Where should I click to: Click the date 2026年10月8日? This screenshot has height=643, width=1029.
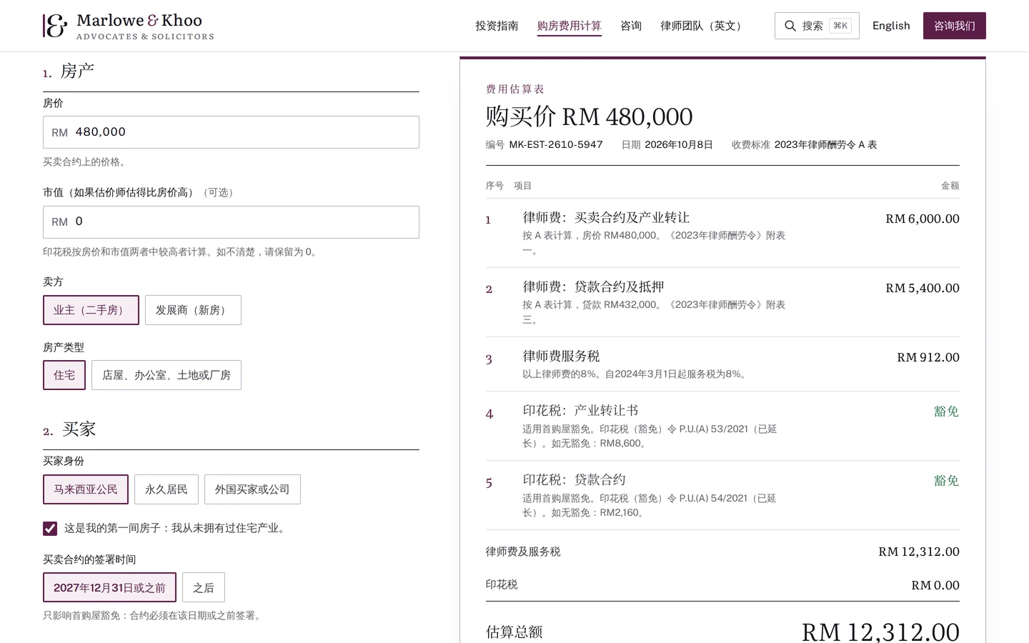(679, 144)
